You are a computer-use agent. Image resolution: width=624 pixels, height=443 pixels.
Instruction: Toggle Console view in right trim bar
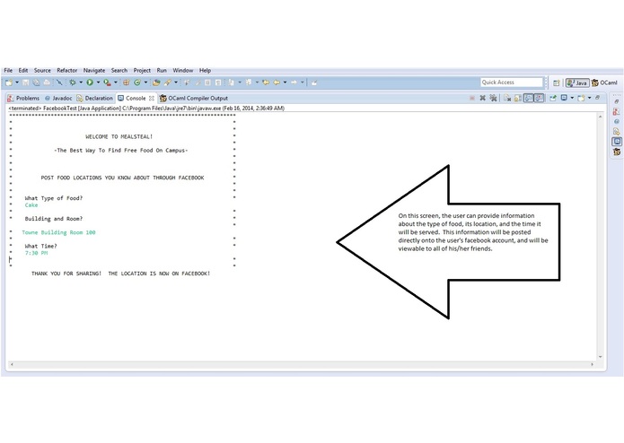pos(617,142)
